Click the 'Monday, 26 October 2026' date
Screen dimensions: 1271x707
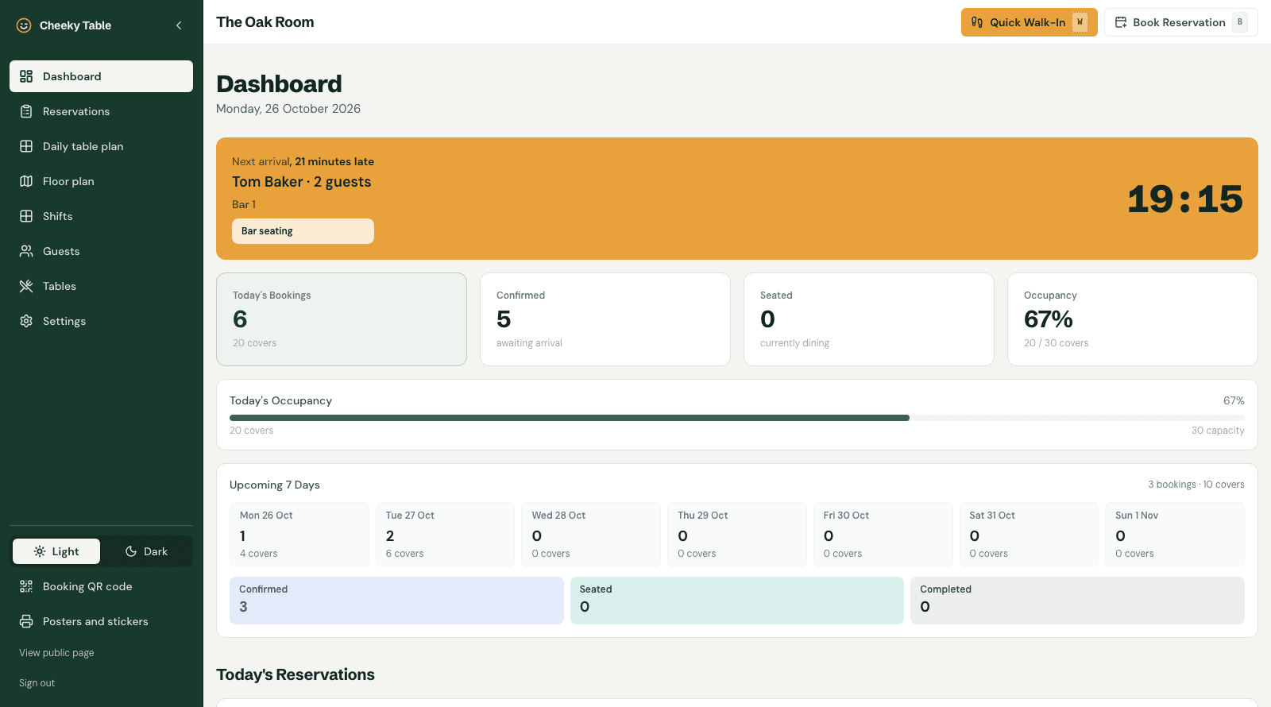point(288,109)
